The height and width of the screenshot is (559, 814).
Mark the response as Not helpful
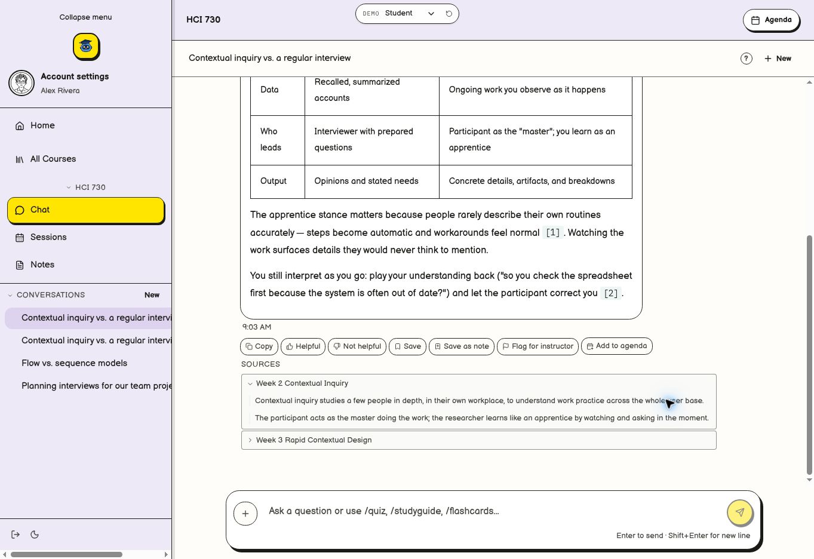[x=357, y=346]
